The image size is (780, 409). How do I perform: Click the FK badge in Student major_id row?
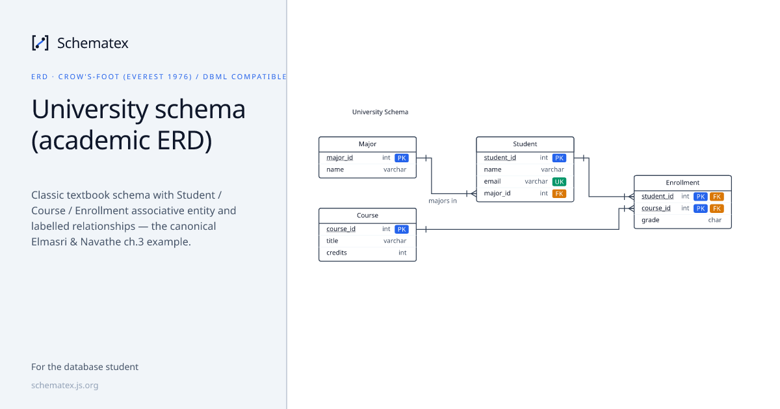(x=560, y=193)
